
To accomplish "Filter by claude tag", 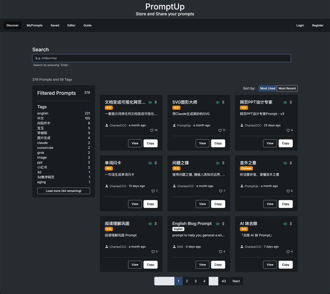I will click(x=64, y=143).
